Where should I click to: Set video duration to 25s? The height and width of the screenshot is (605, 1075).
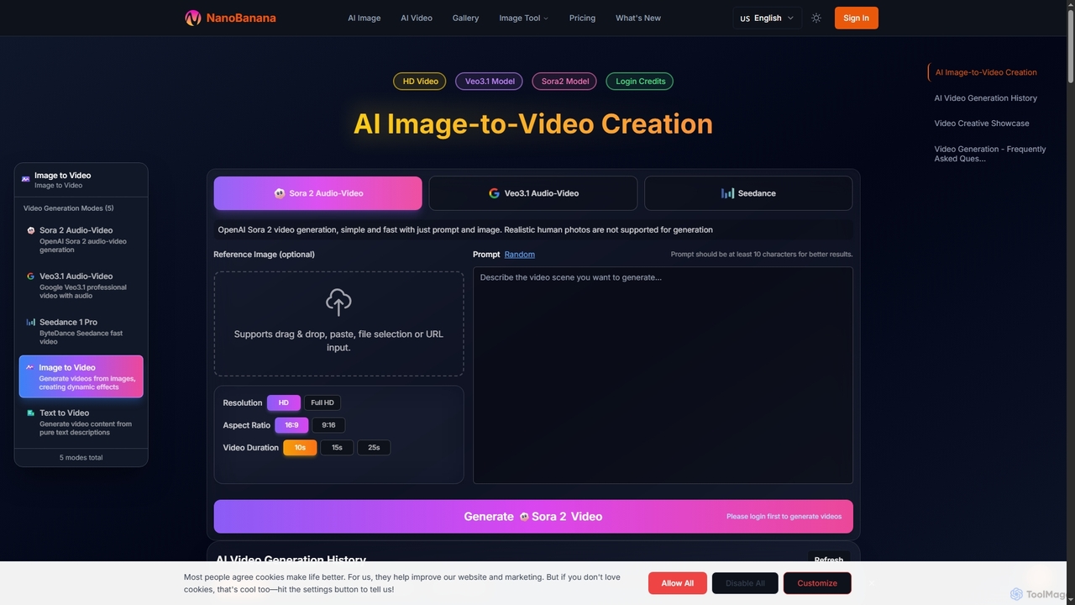374,448
